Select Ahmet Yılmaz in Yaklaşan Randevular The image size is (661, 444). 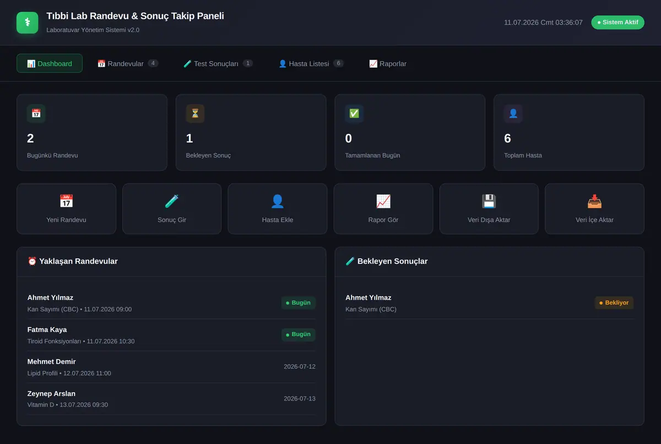pos(50,297)
